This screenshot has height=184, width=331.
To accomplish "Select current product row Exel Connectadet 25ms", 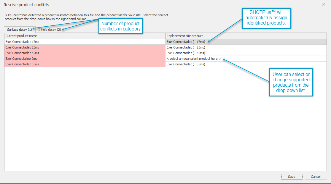I will point(85,47).
